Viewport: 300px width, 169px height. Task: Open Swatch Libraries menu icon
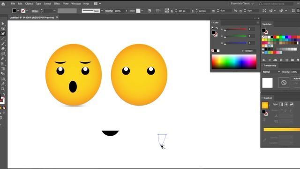[264, 60]
